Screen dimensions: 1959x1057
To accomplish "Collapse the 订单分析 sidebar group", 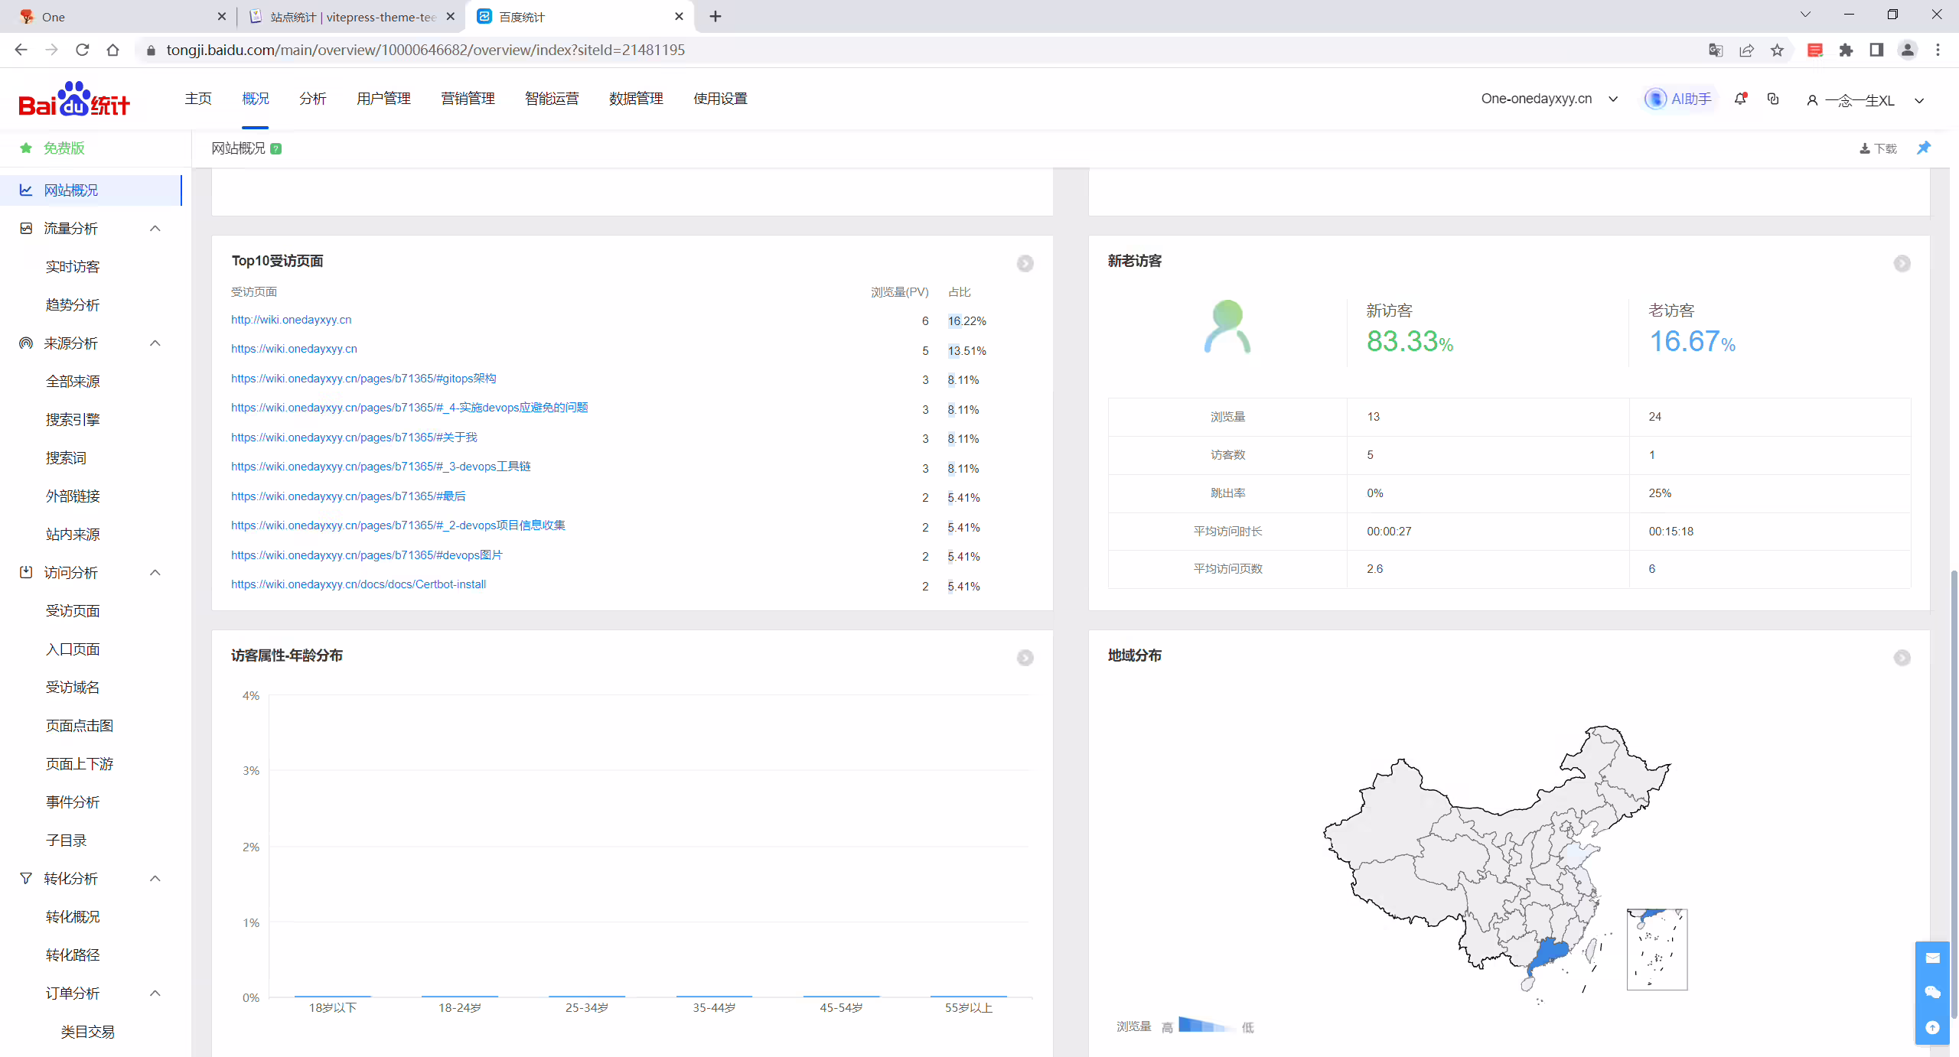I will (155, 993).
